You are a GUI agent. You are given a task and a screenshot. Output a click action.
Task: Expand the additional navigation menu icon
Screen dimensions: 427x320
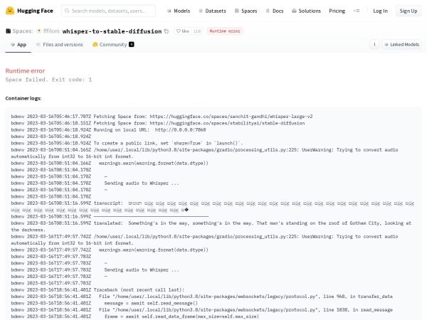(356, 11)
